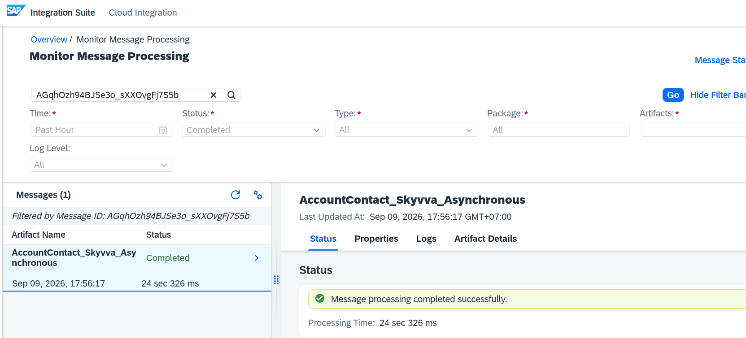Screen dimensions: 746x338
Task: Click the Time field showing Past Hour
Action: coord(101,130)
